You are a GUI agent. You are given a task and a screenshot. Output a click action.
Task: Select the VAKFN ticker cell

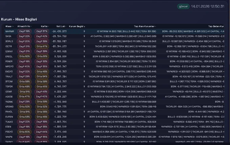pyautogui.click(x=9, y=137)
